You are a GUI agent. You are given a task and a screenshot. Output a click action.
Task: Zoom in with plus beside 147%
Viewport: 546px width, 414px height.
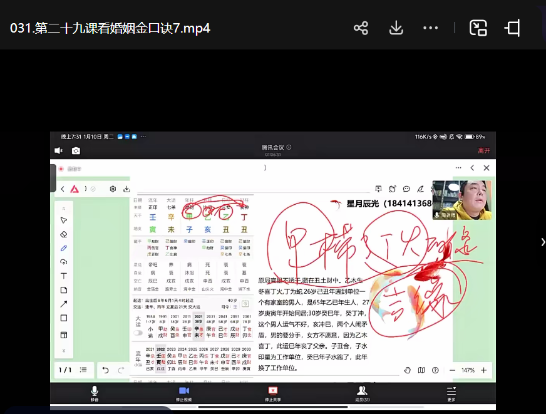coord(483,370)
